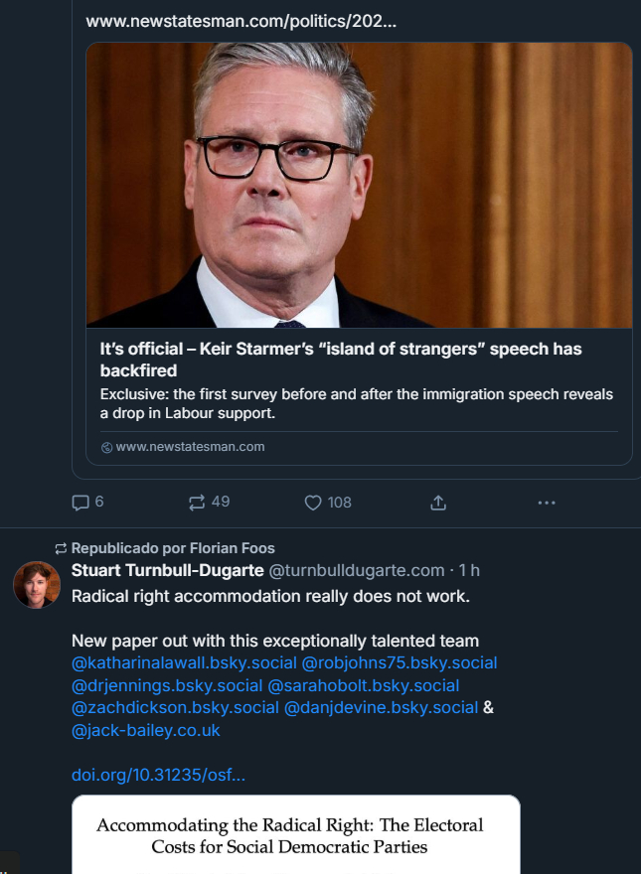Click the repost icon beside 'Republicado por'
This screenshot has height=874, width=641.
61,548
